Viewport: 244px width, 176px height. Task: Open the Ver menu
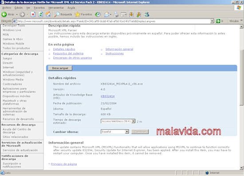[28, 8]
